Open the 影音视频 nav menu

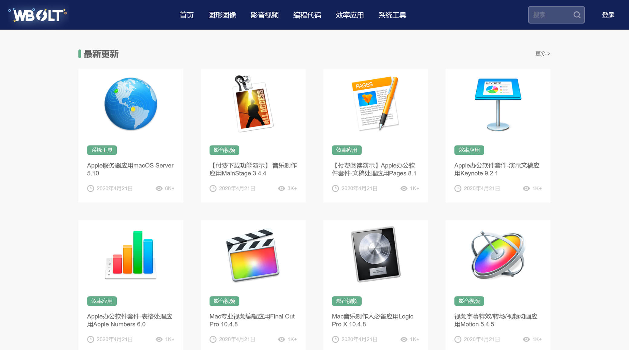point(265,15)
